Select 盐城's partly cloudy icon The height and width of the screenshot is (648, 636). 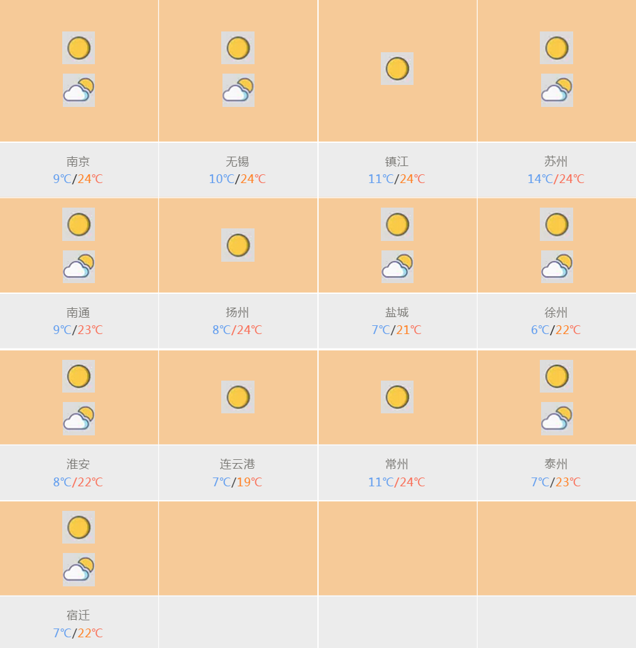(397, 267)
